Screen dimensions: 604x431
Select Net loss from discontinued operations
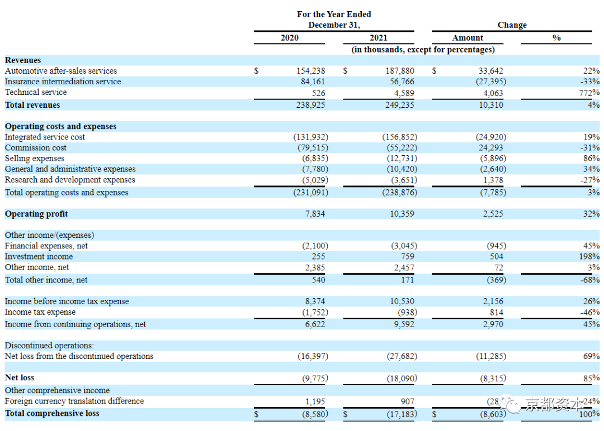pos(79,356)
